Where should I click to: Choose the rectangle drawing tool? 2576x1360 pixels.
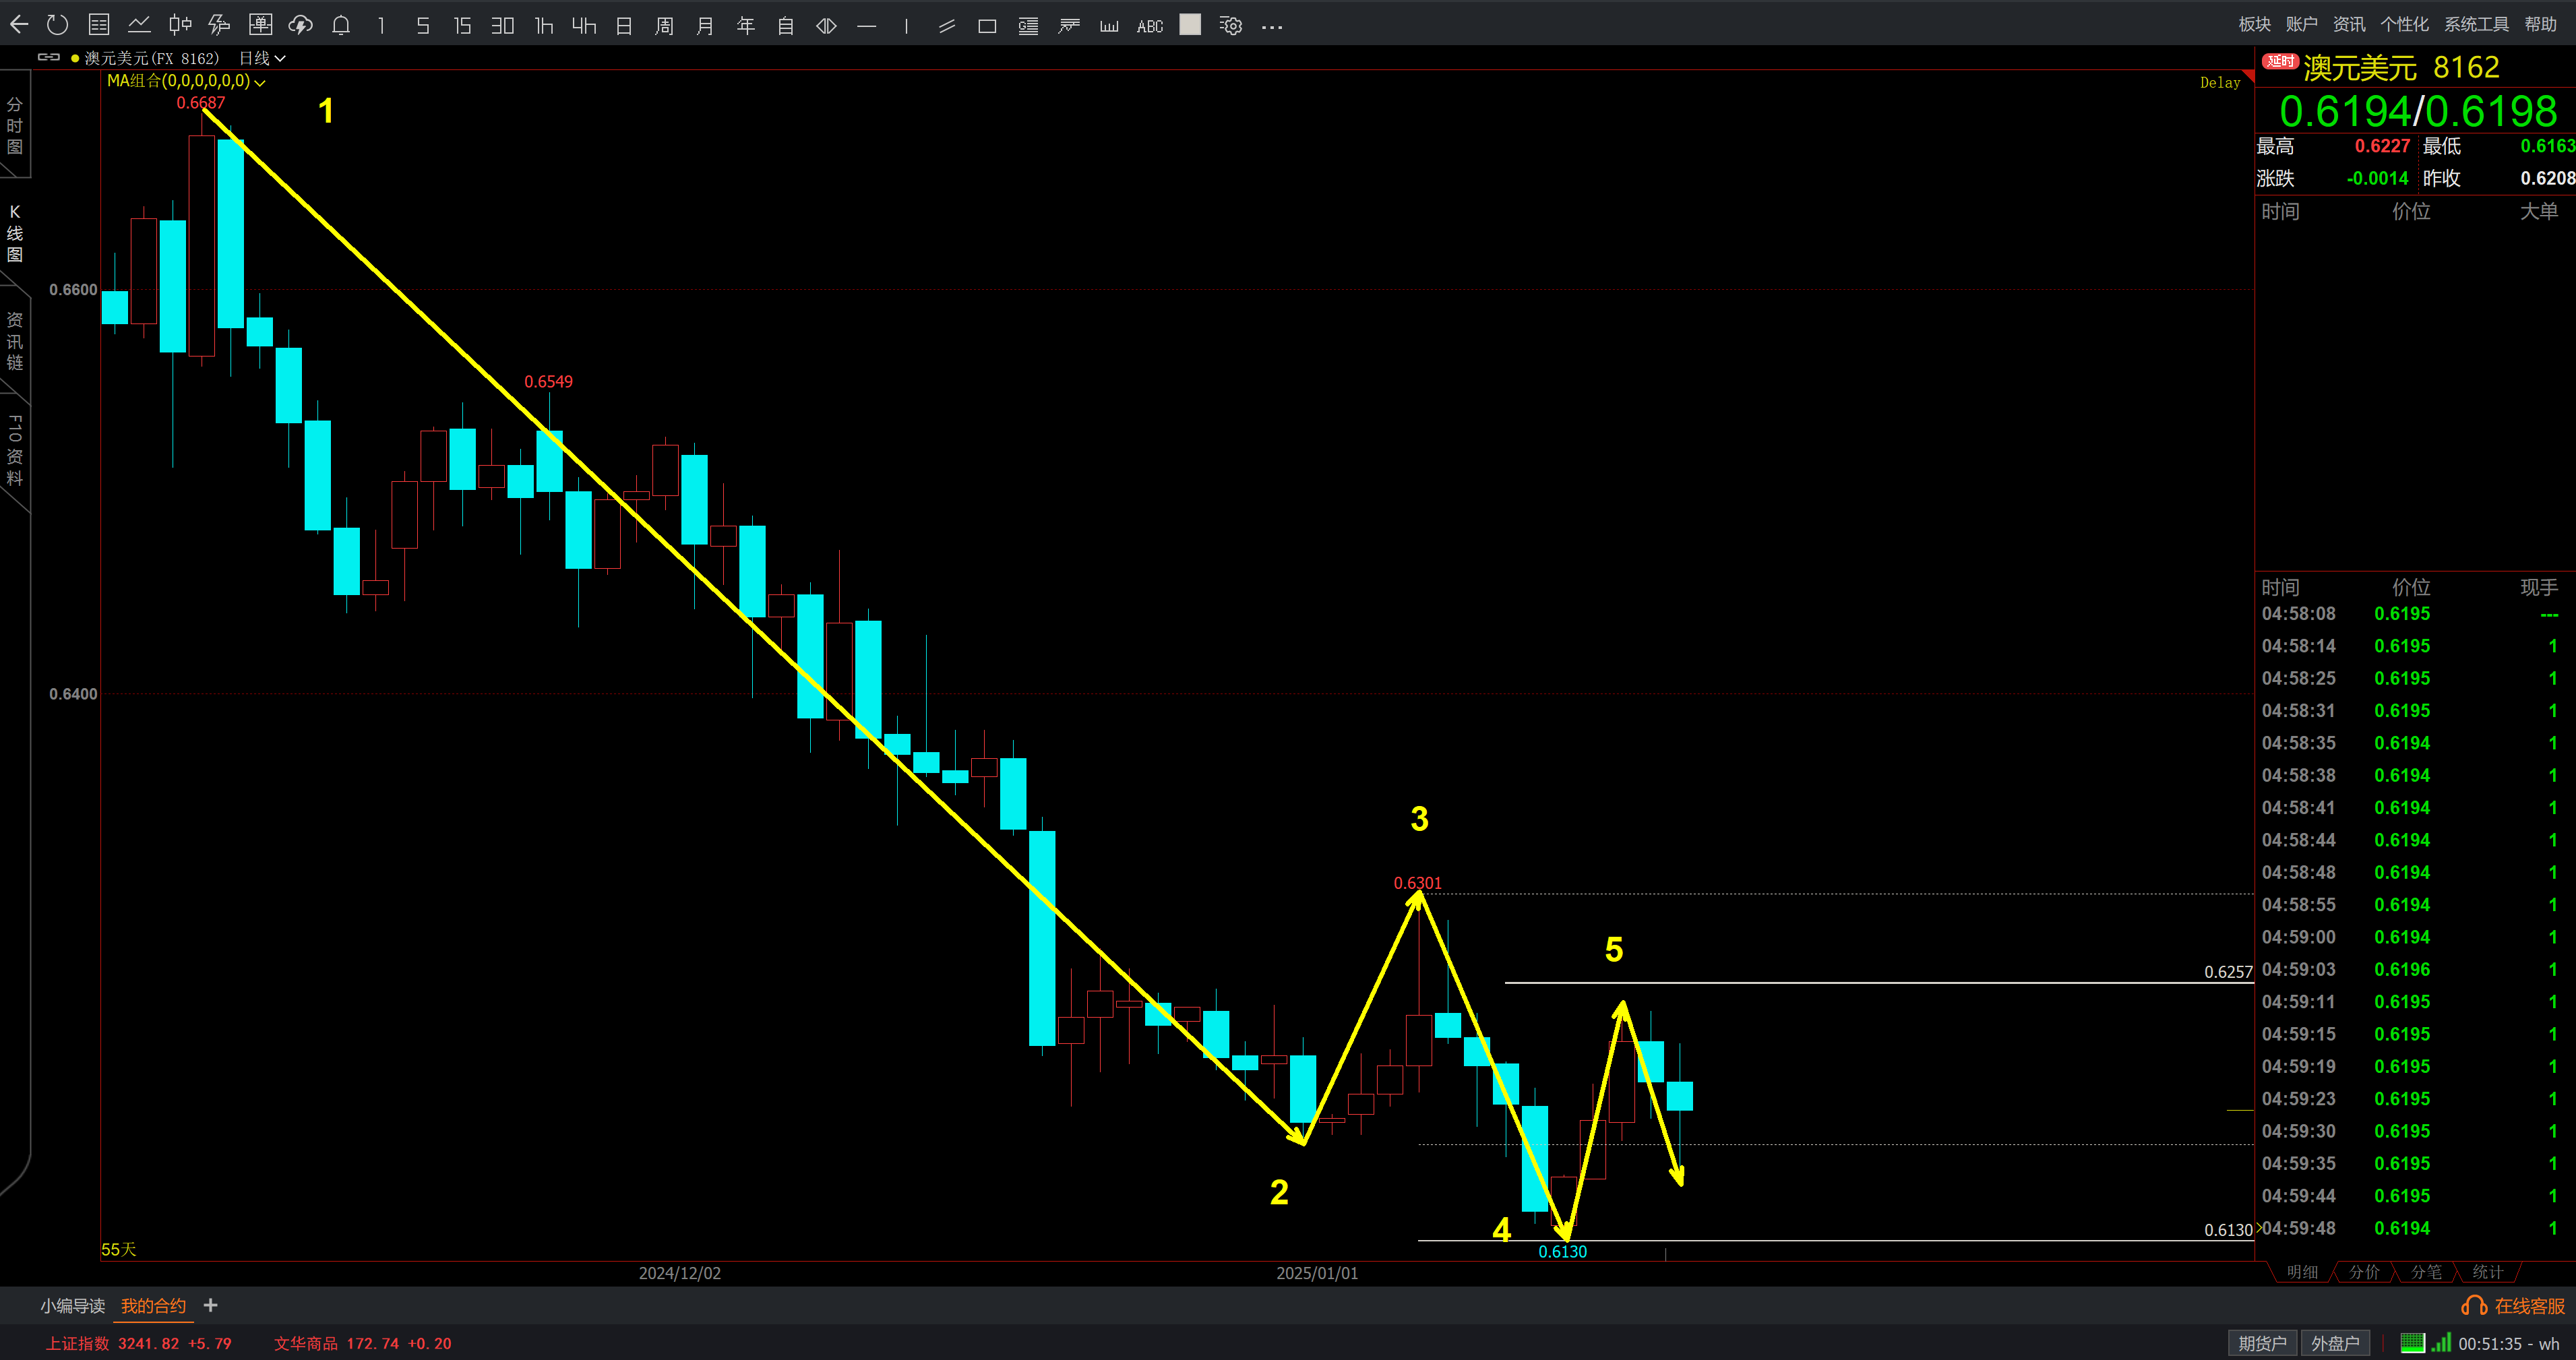tap(987, 26)
